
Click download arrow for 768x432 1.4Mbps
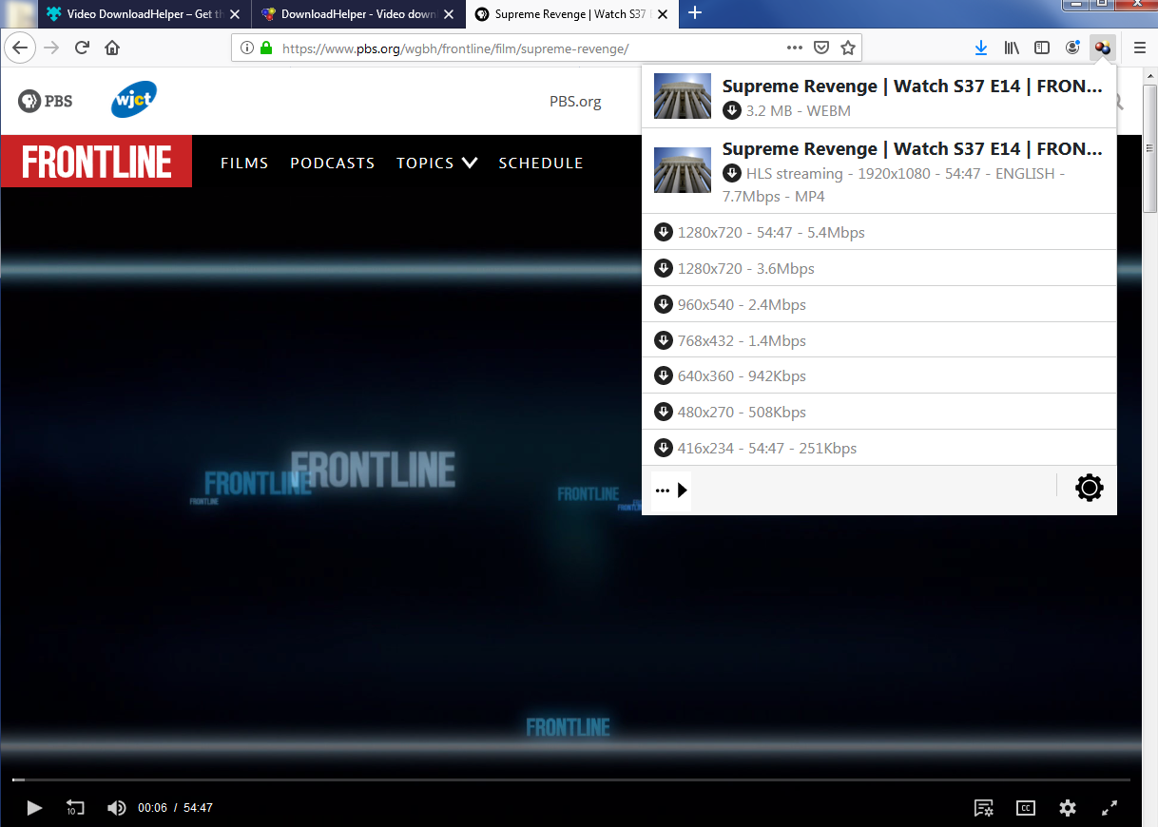click(664, 340)
